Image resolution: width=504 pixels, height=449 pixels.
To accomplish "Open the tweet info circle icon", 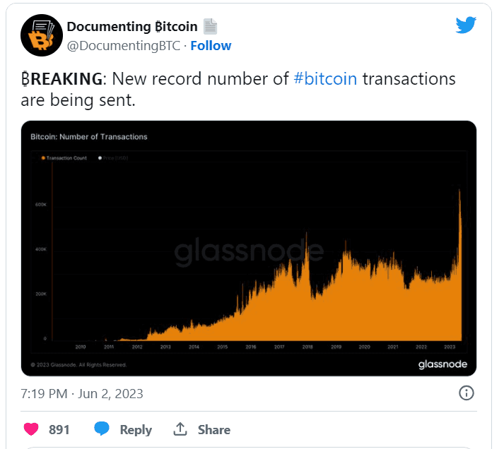I will (467, 393).
